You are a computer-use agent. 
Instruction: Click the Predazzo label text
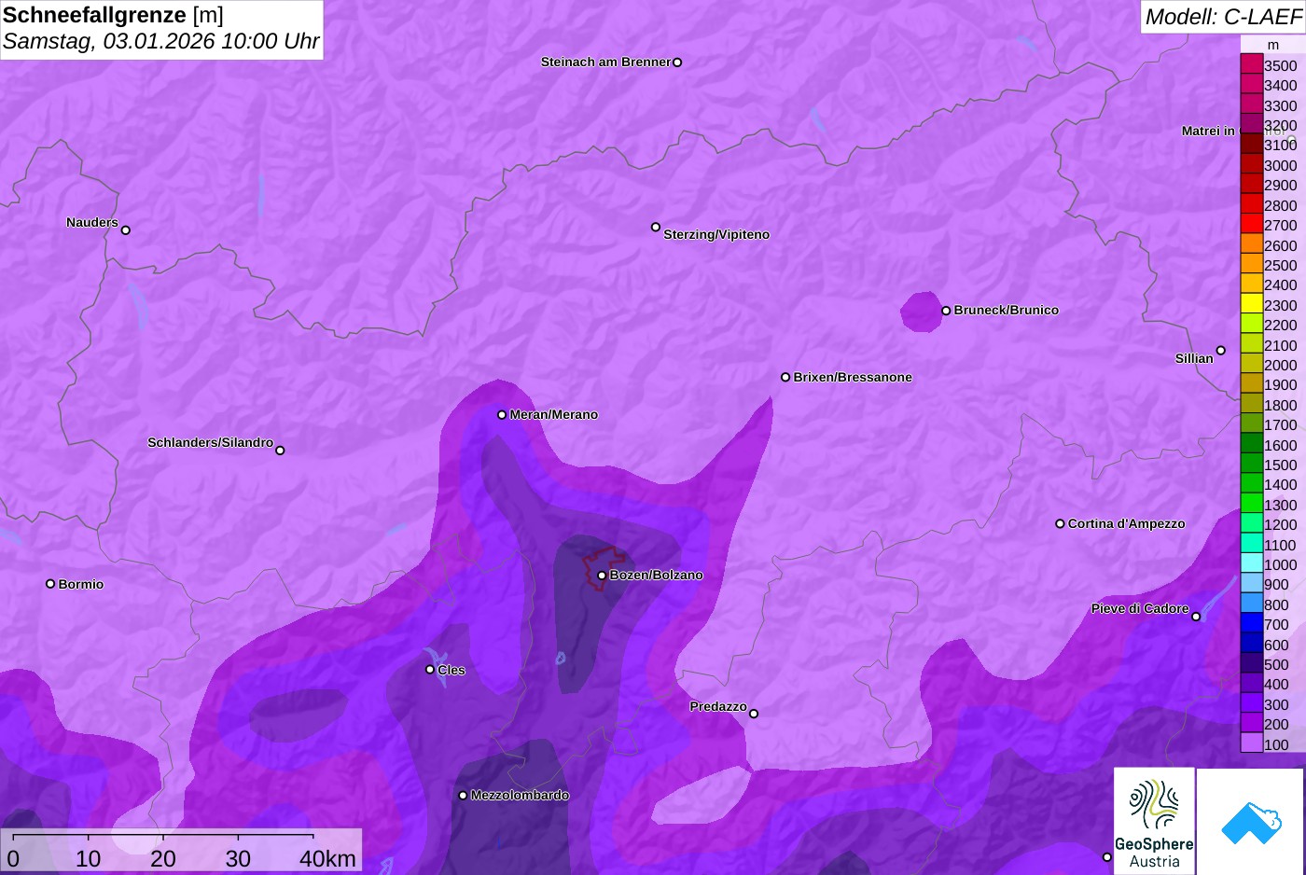click(718, 706)
